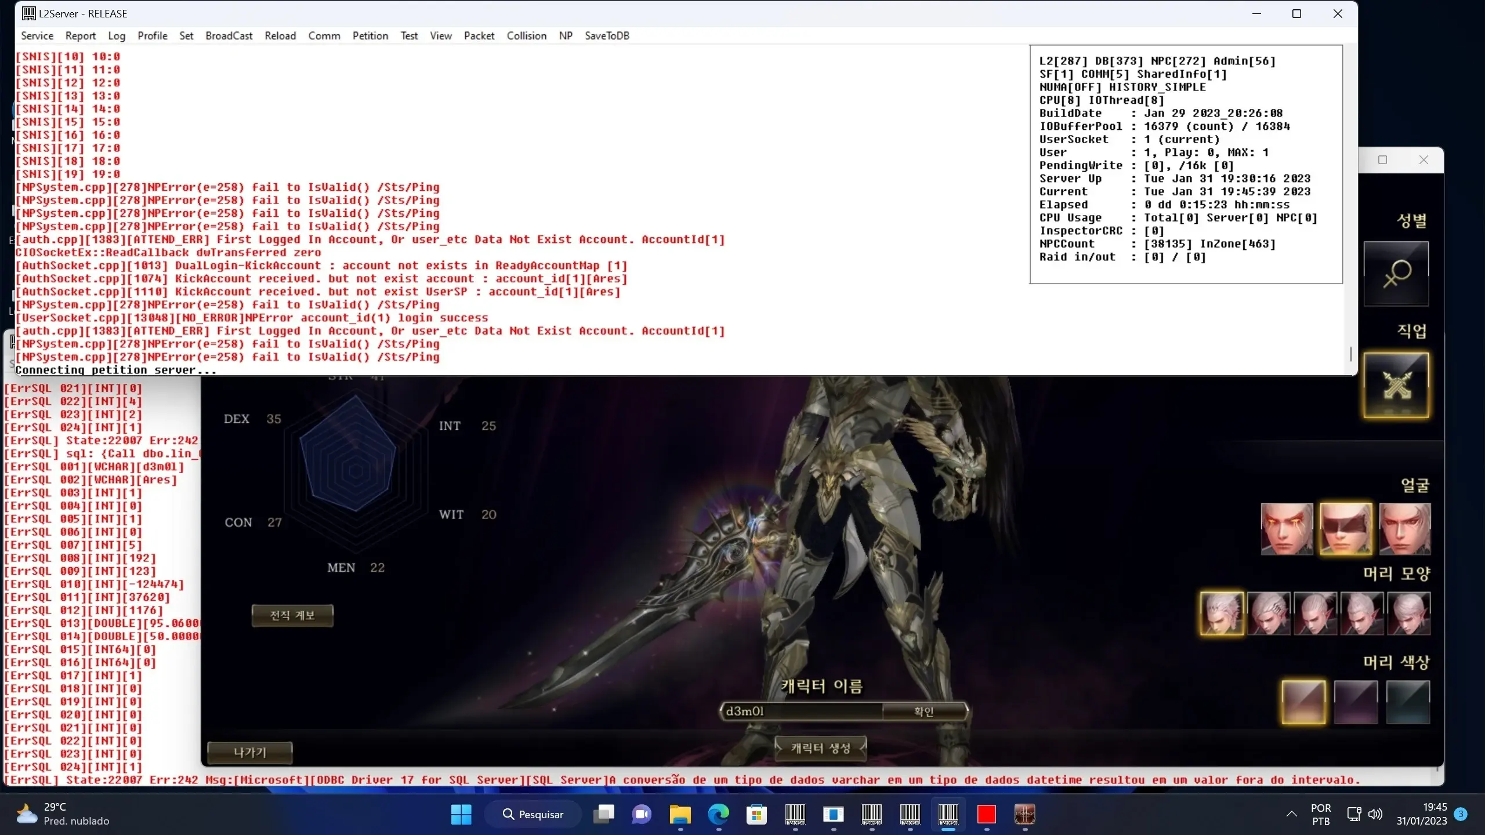Open the blue window app taskbar icon
The image size is (1485, 835).
coord(833,815)
